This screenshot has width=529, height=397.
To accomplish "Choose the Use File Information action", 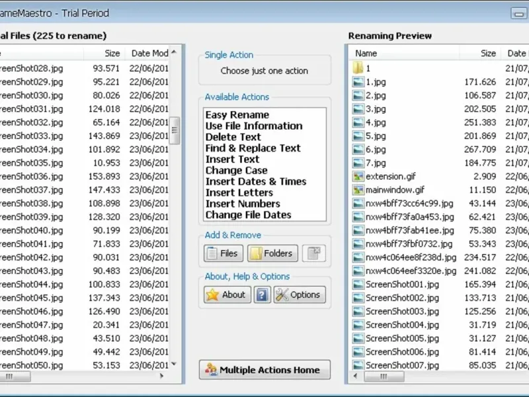I will (254, 126).
